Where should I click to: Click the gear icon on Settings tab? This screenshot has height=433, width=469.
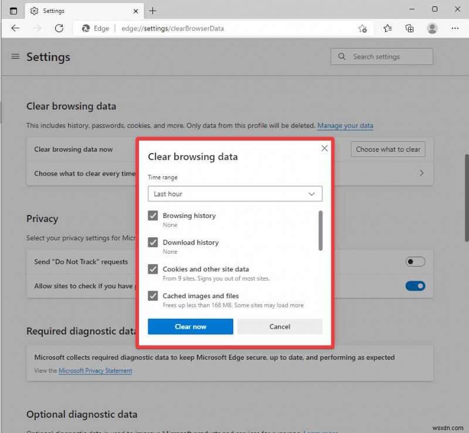point(34,11)
